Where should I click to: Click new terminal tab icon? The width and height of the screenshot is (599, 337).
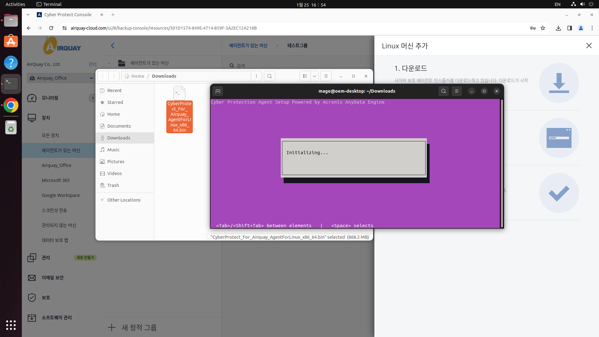click(x=218, y=91)
